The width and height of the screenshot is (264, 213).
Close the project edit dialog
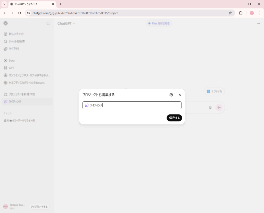click(x=180, y=95)
